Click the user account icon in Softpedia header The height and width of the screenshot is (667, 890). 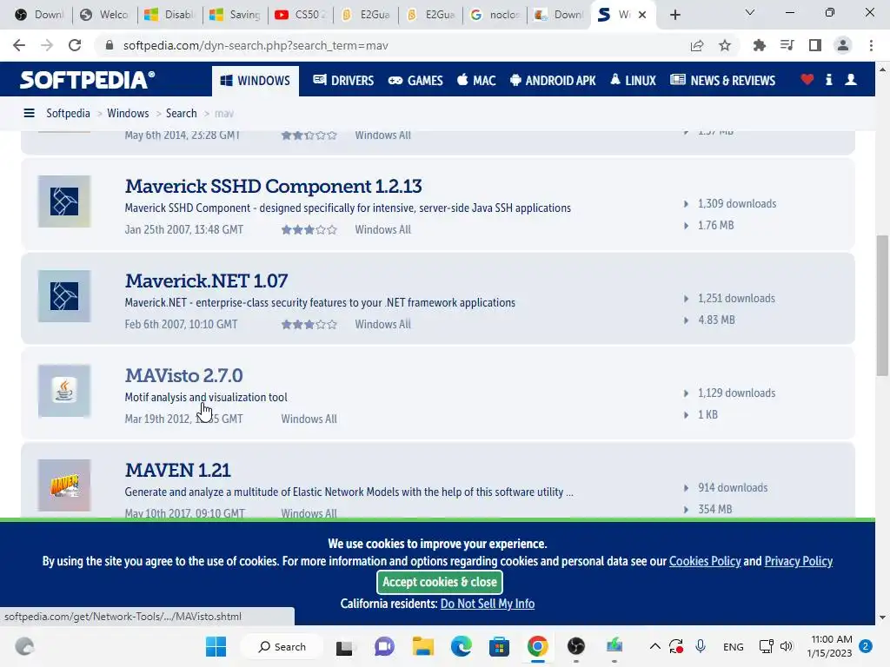(851, 80)
